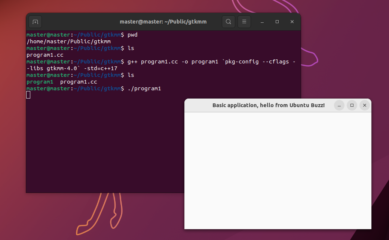Maximize the Basic application window
The width and height of the screenshot is (389, 240).
pyautogui.click(x=352, y=105)
